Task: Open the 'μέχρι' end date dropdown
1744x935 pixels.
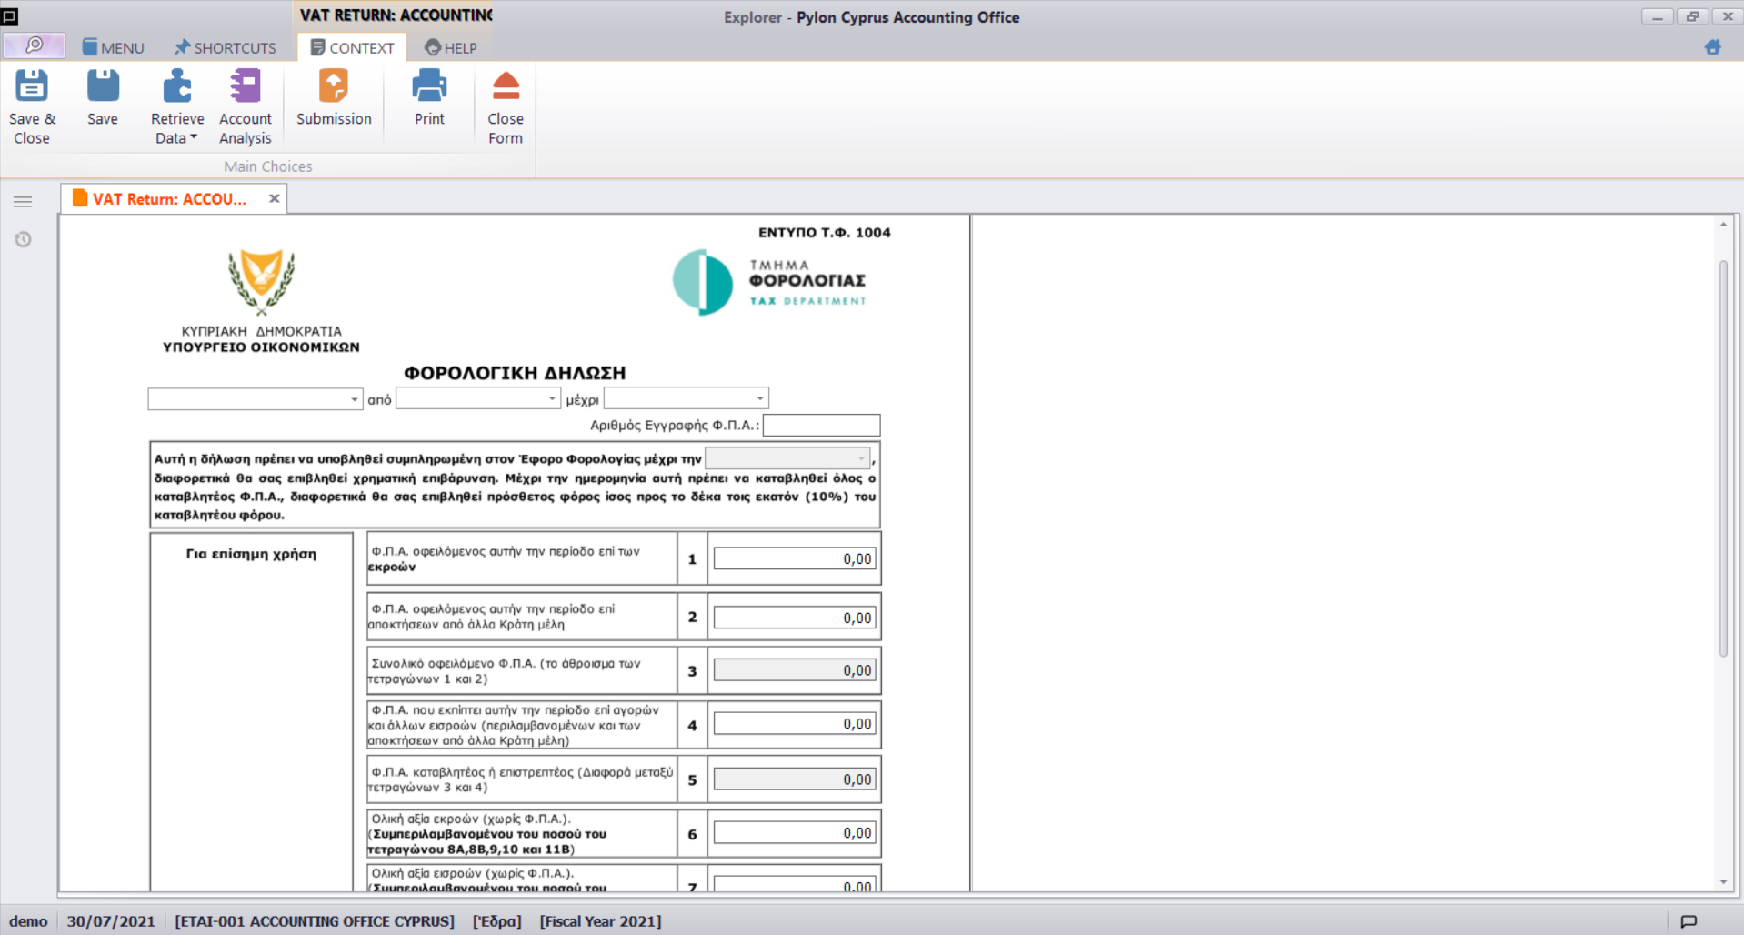Action: (x=759, y=398)
